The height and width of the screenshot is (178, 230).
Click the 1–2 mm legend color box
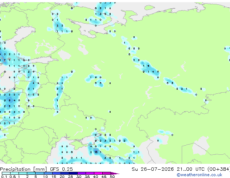pyautogui.click(x=23, y=173)
